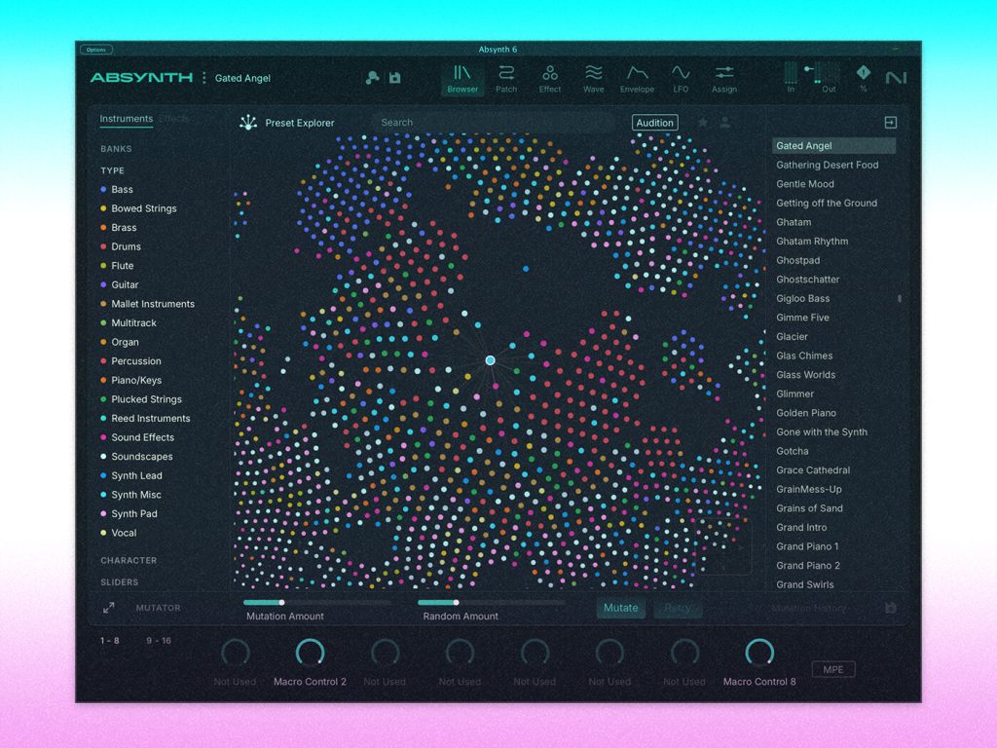The height and width of the screenshot is (748, 997).
Task: Click the Options button
Action: (x=96, y=50)
